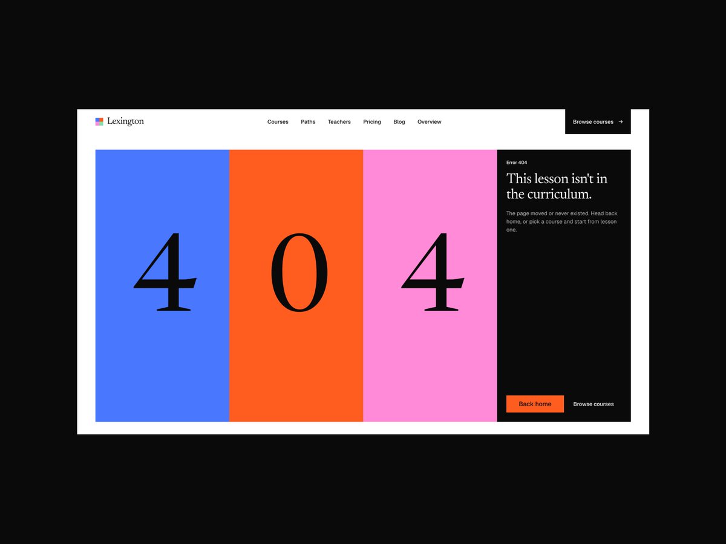This screenshot has height=544, width=726.
Task: Click the orange Back home button
Action: click(535, 404)
